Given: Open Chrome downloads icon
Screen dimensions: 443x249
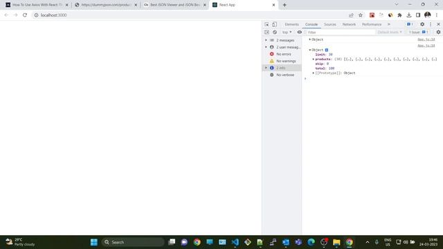Looking at the screenshot, I should (x=409, y=15).
